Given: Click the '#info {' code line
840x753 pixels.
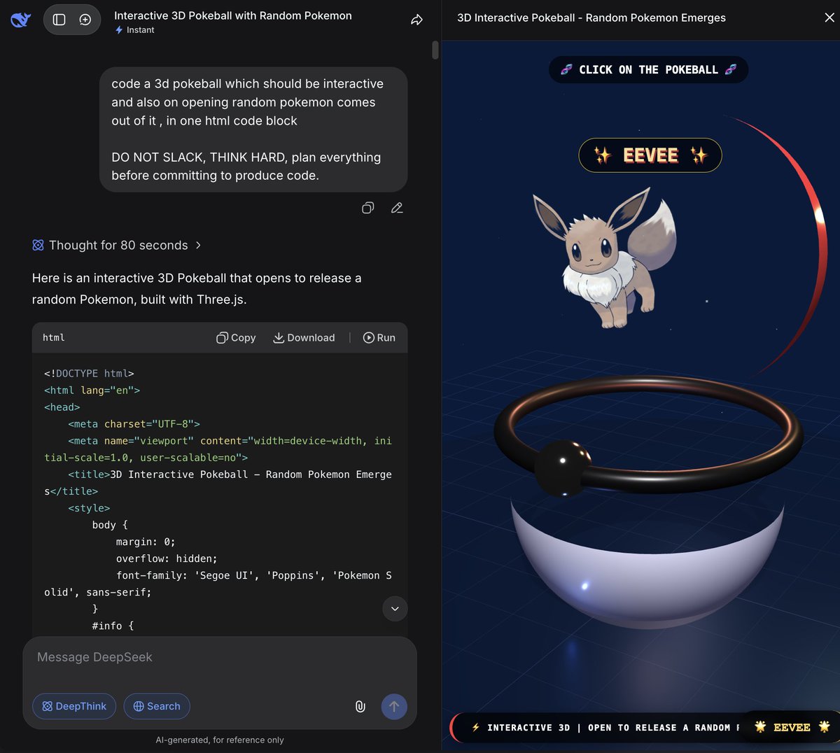Looking at the screenshot, I should 113,626.
